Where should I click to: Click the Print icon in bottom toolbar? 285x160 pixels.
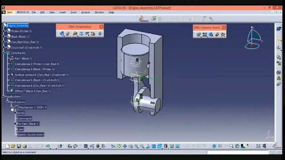(x=24, y=146)
